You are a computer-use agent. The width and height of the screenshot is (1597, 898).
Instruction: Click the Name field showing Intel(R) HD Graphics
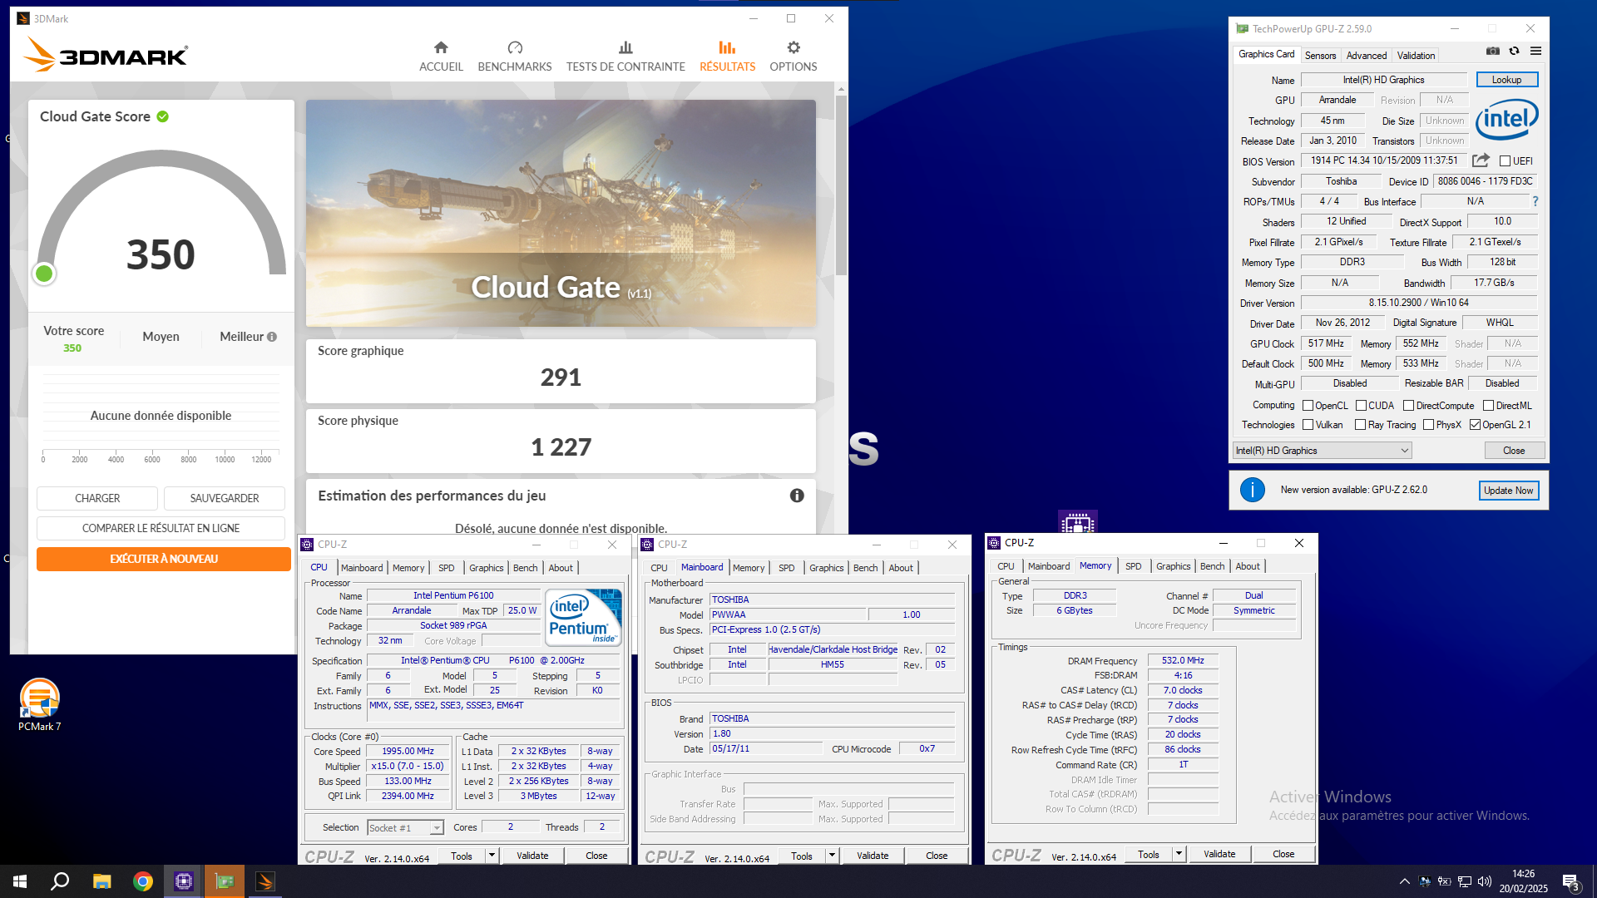point(1383,80)
